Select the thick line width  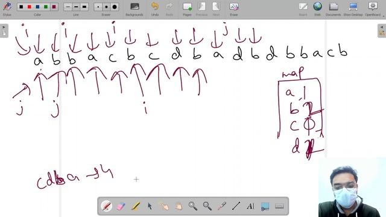[84, 7]
